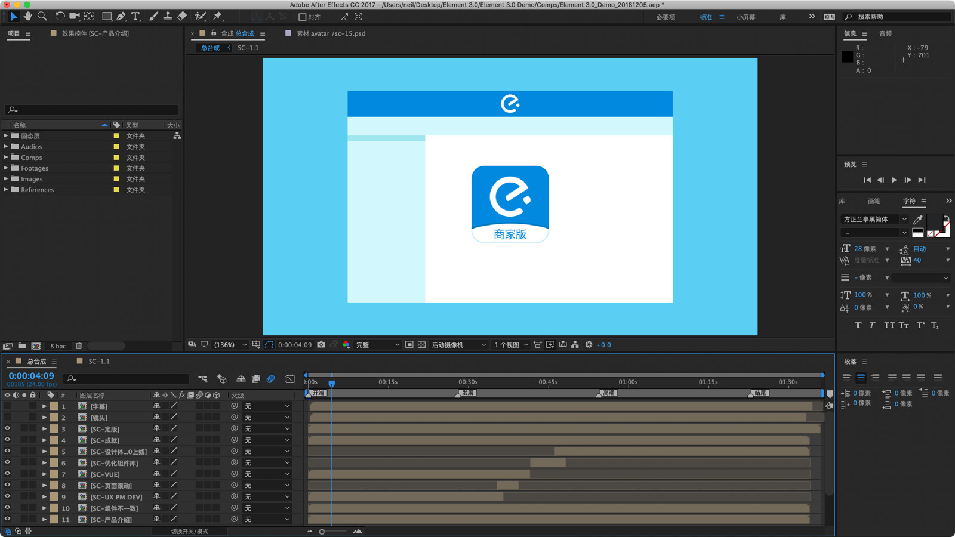Select the Rotation tool
The image size is (955, 537).
pos(60,17)
